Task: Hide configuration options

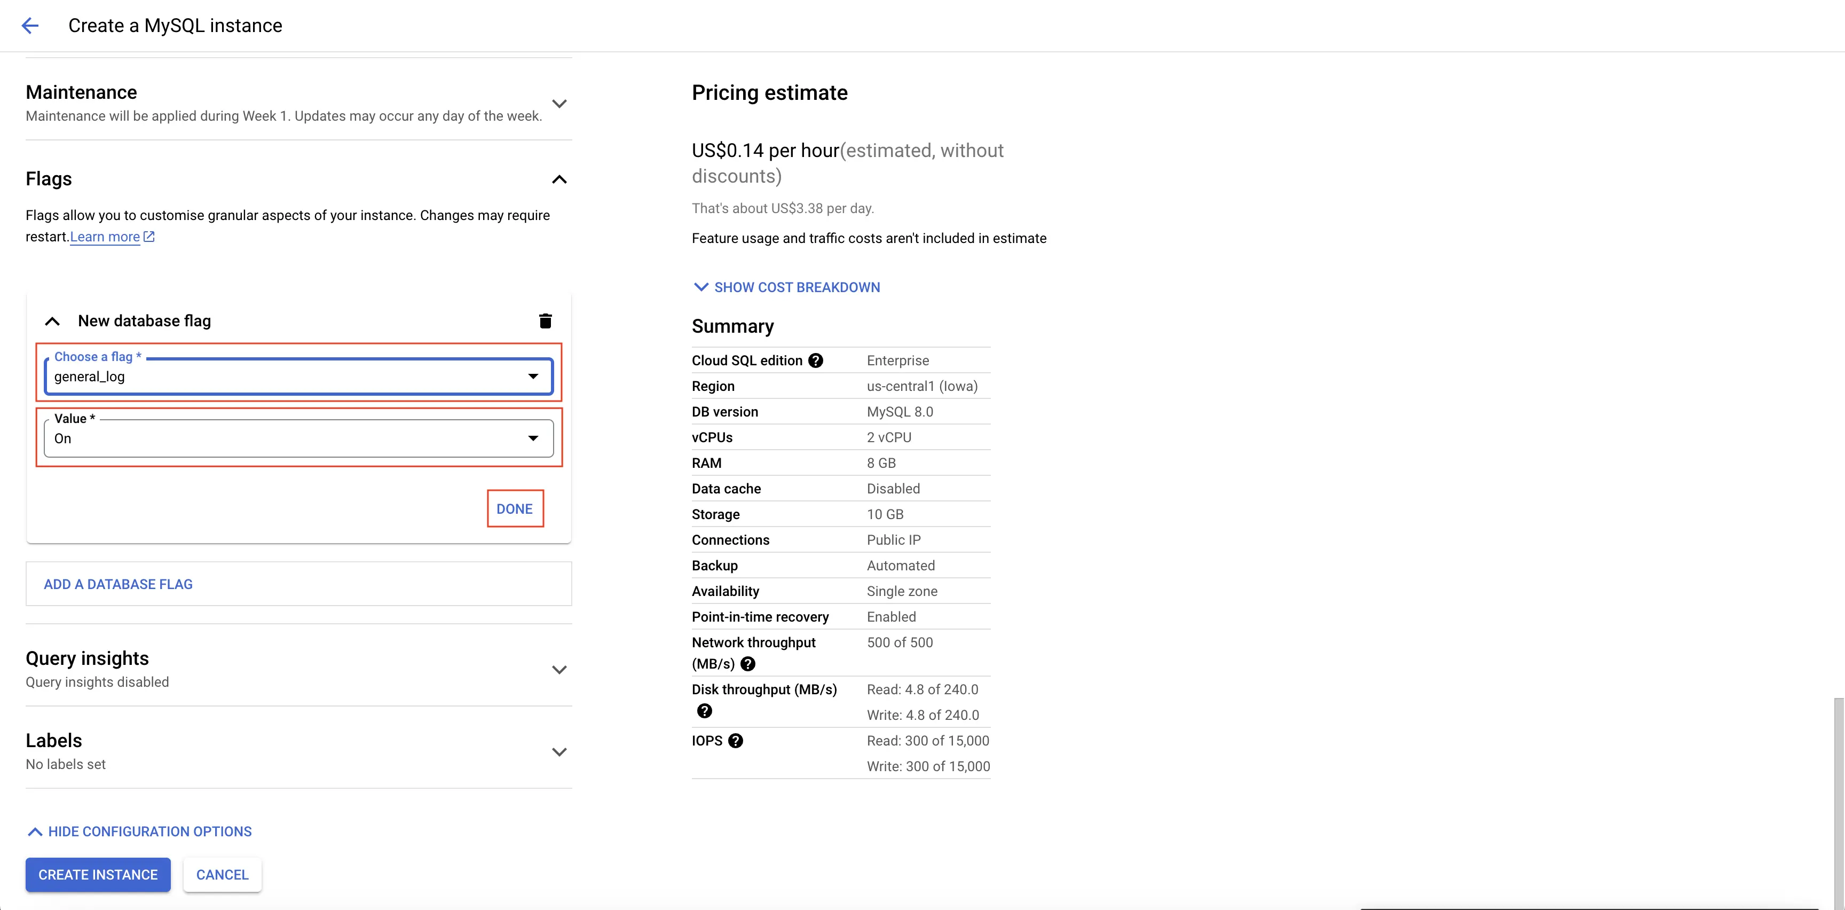Action: coord(140,831)
